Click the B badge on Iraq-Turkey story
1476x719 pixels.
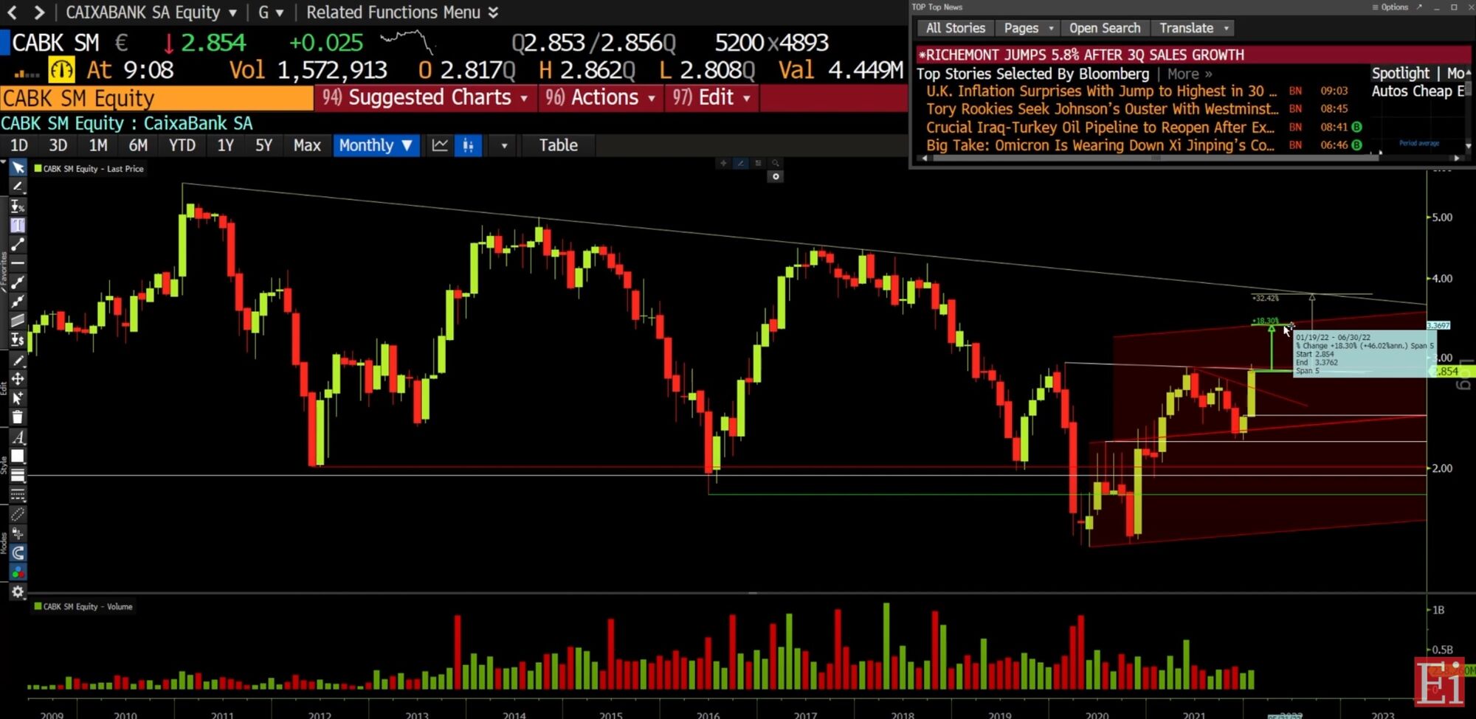(1356, 127)
